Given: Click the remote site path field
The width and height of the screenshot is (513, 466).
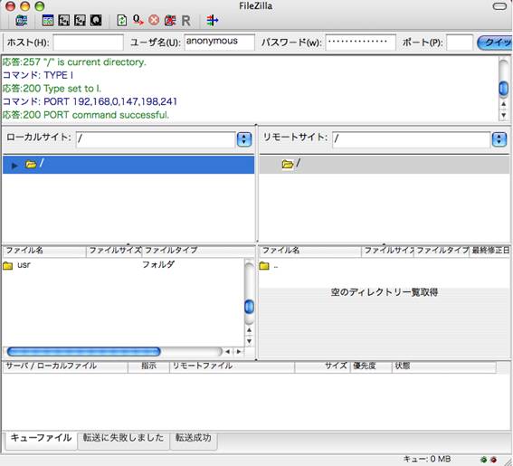Looking at the screenshot, I should 412,139.
